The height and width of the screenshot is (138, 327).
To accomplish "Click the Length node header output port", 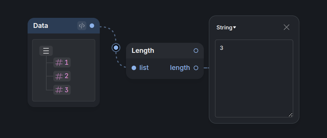I will tap(196, 51).
